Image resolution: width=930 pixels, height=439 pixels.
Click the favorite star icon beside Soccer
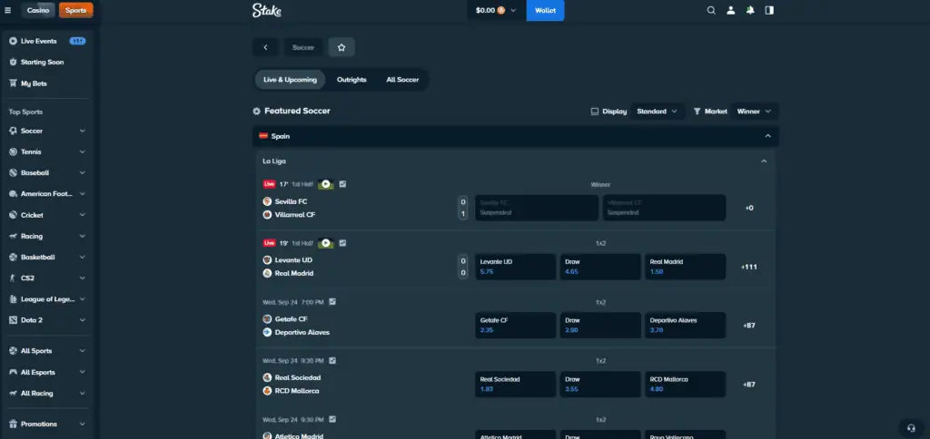[x=341, y=47]
